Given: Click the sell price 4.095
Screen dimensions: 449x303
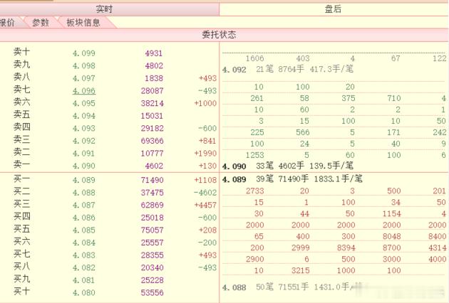Looking at the screenshot, I should coord(84,103).
